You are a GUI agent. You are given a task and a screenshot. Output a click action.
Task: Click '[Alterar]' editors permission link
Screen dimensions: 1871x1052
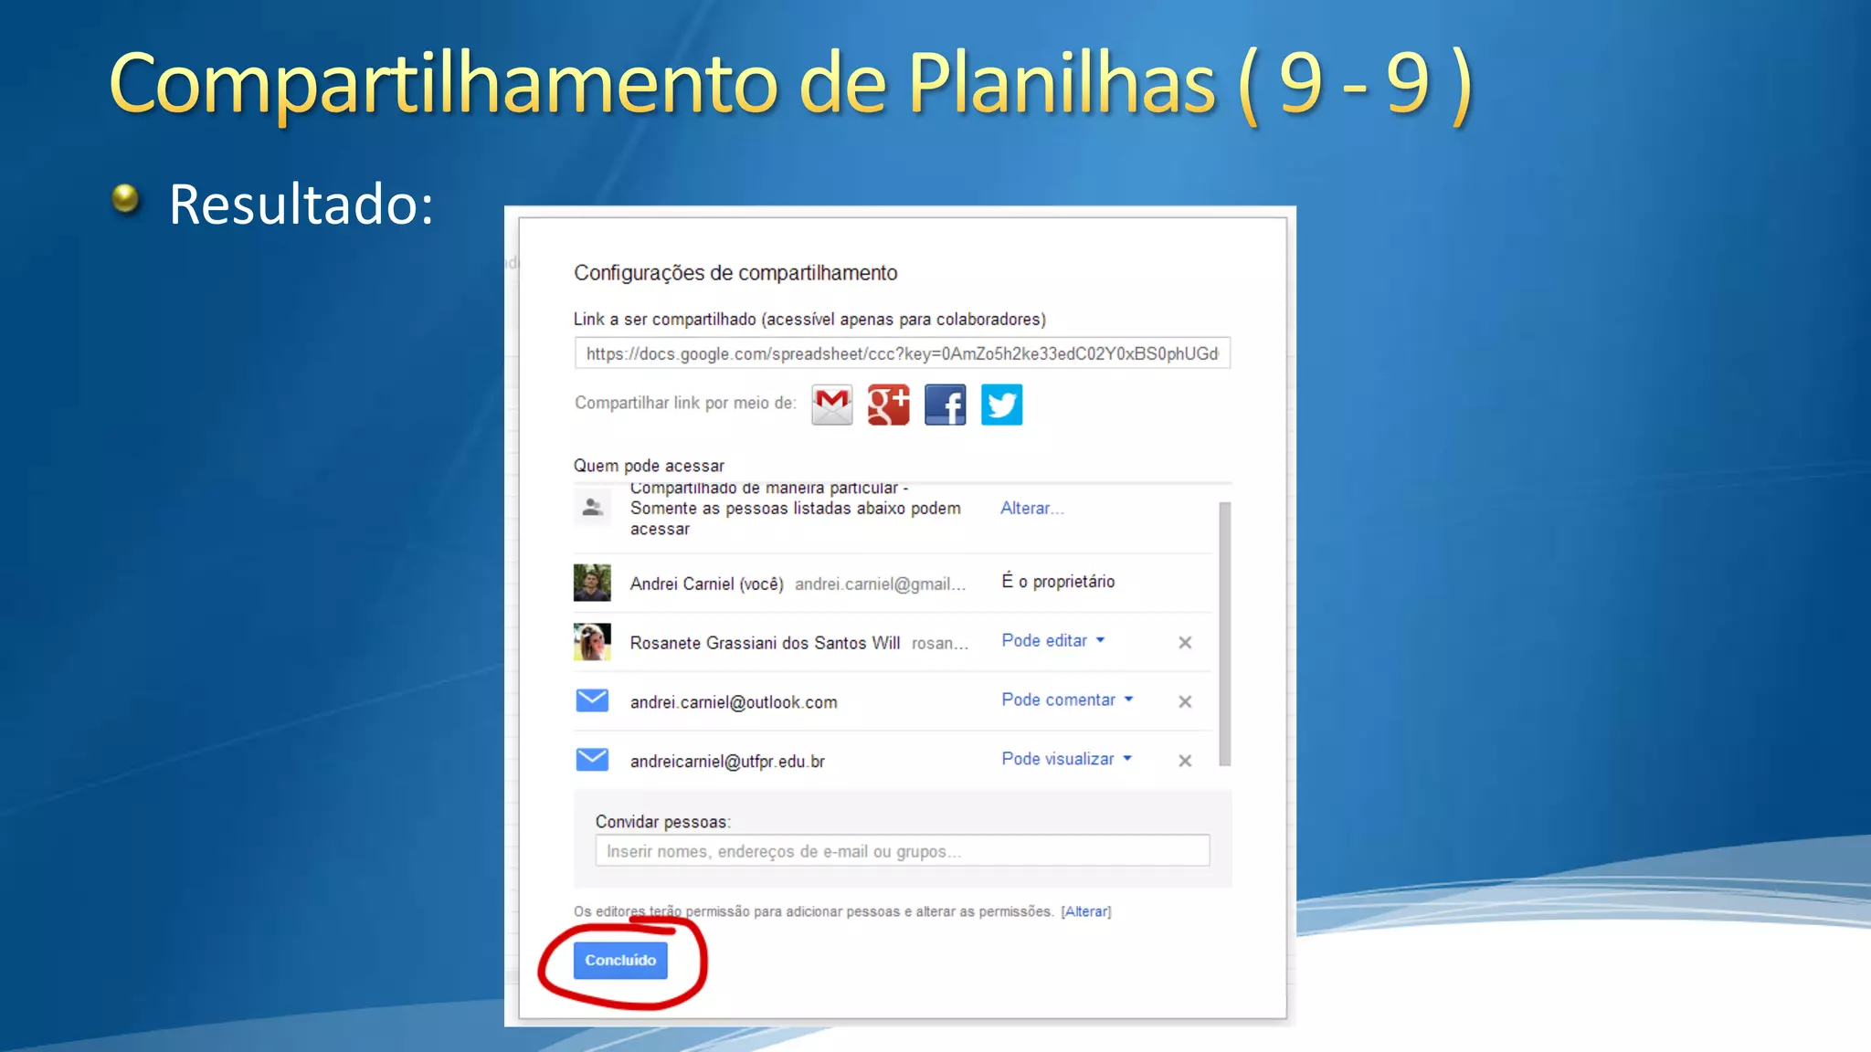[x=1086, y=911]
